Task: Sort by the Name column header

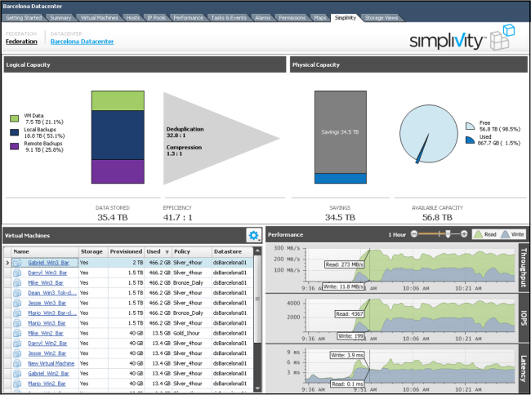Action: click(45, 251)
